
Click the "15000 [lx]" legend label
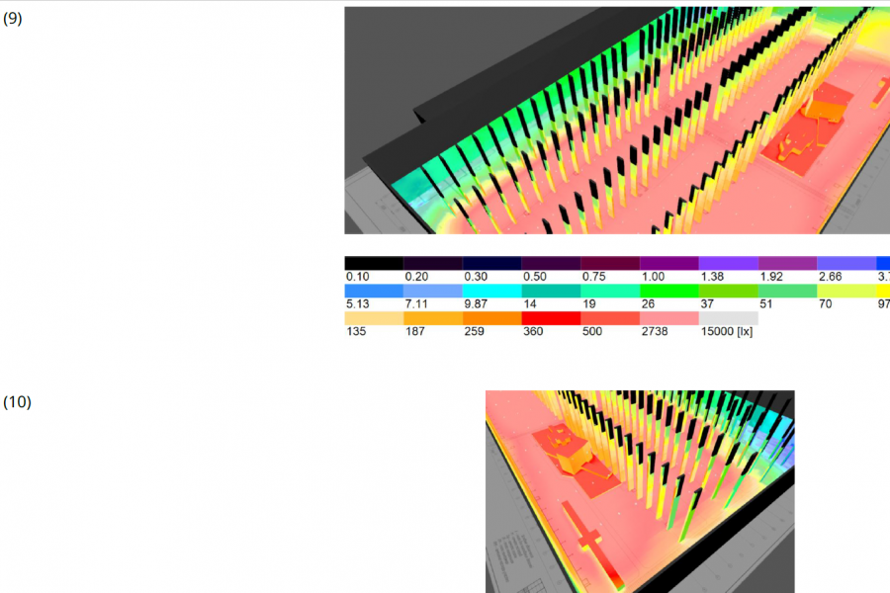(x=727, y=331)
